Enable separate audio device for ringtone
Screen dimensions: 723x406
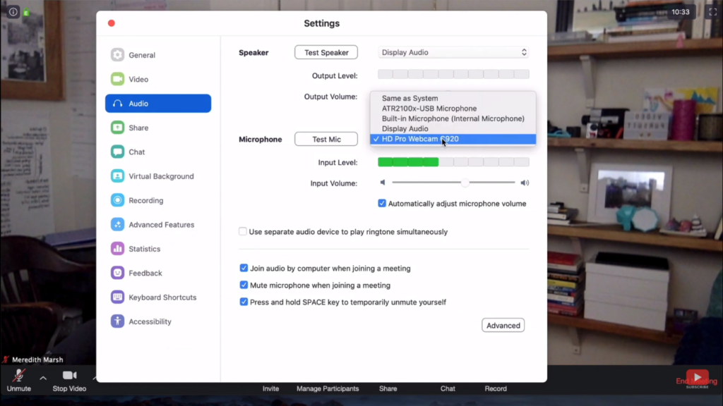click(x=243, y=231)
